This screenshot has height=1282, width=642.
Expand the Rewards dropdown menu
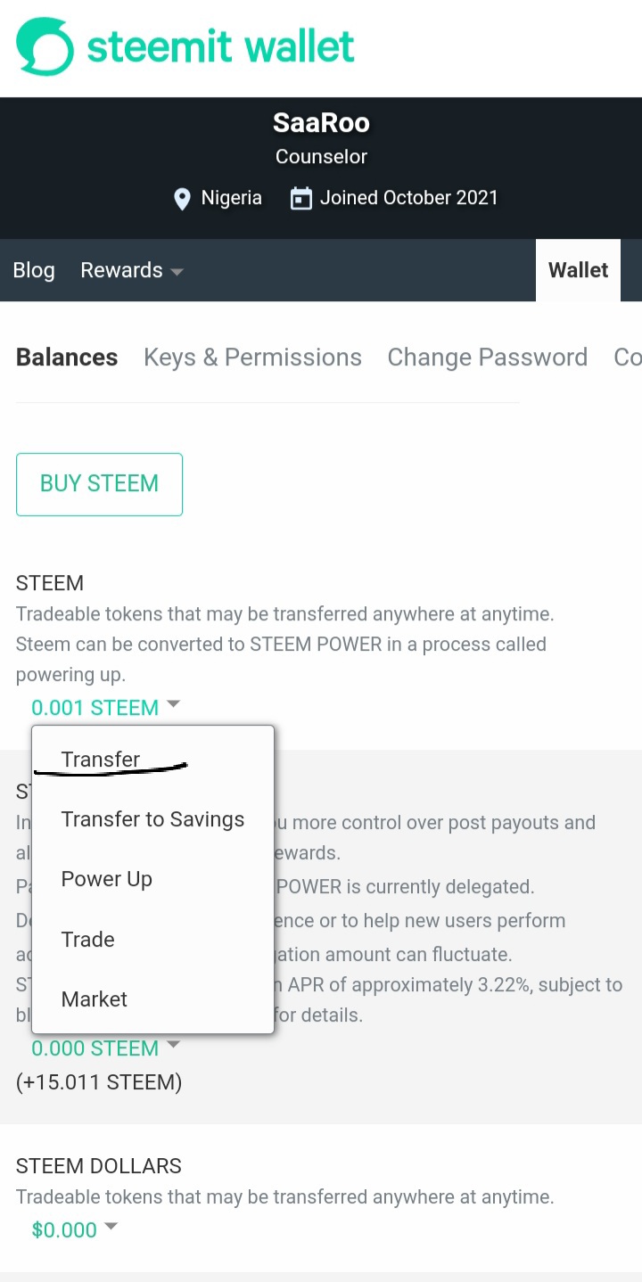[132, 270]
